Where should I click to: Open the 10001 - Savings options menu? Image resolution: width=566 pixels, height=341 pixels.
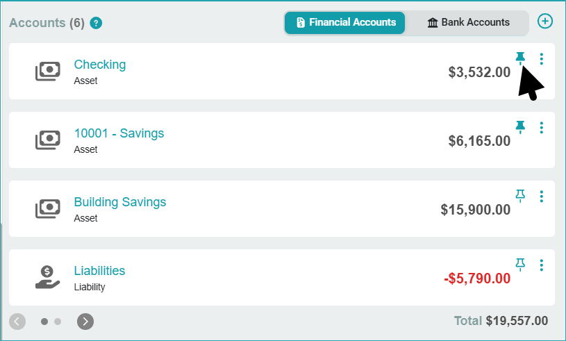(x=542, y=127)
